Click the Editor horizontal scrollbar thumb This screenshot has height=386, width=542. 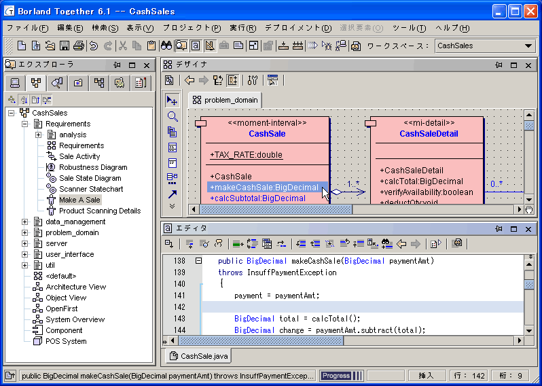click(x=261, y=340)
